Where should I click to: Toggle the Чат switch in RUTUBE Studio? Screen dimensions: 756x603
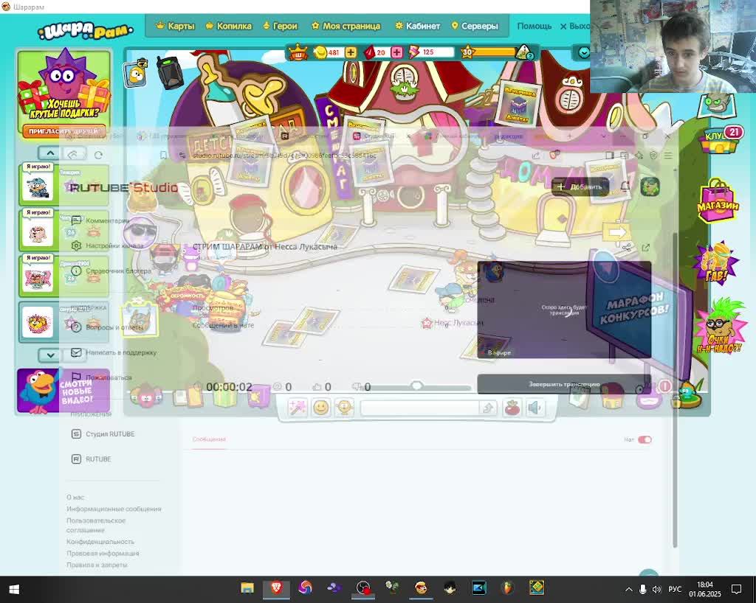pos(645,439)
